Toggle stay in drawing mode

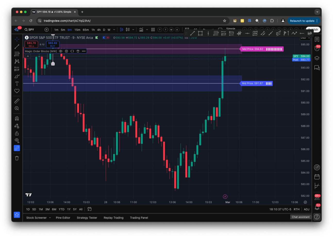(x=17, y=126)
